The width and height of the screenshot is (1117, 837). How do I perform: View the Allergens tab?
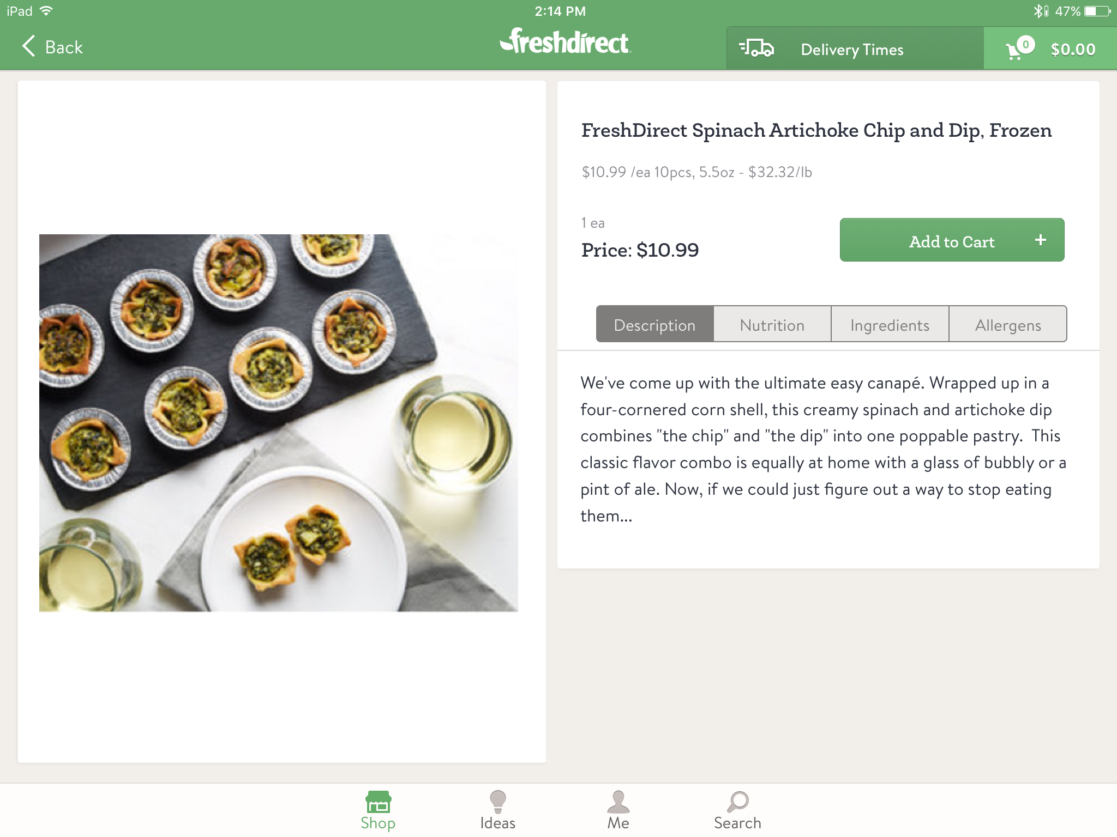(1008, 325)
